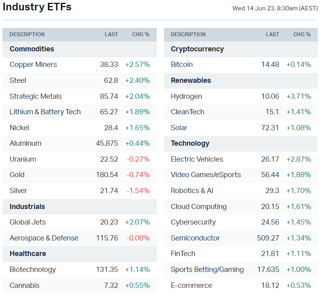
Task: Open the Copper Miners ETF row
Action: pos(33,64)
